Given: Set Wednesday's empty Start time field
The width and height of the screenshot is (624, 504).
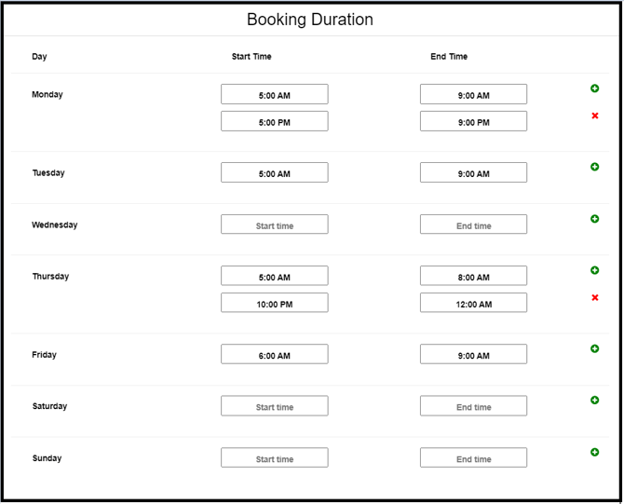Looking at the screenshot, I should (x=275, y=225).
